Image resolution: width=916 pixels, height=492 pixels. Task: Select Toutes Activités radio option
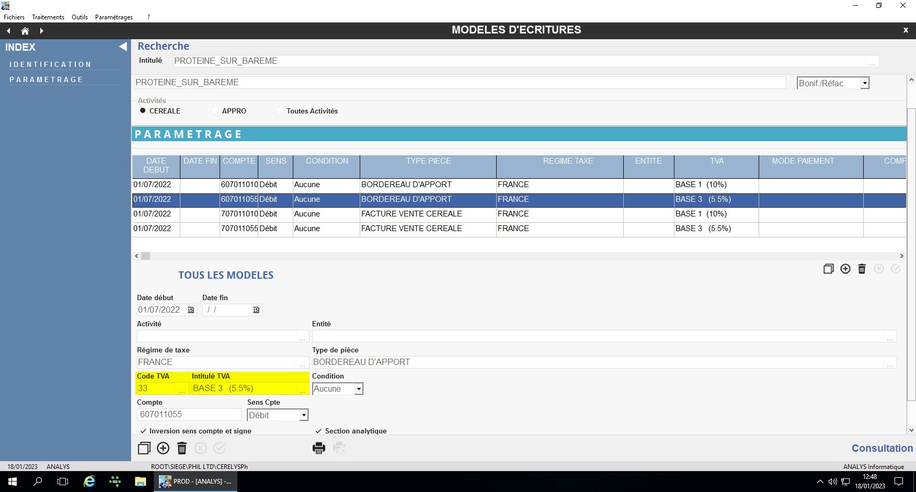[x=280, y=111]
